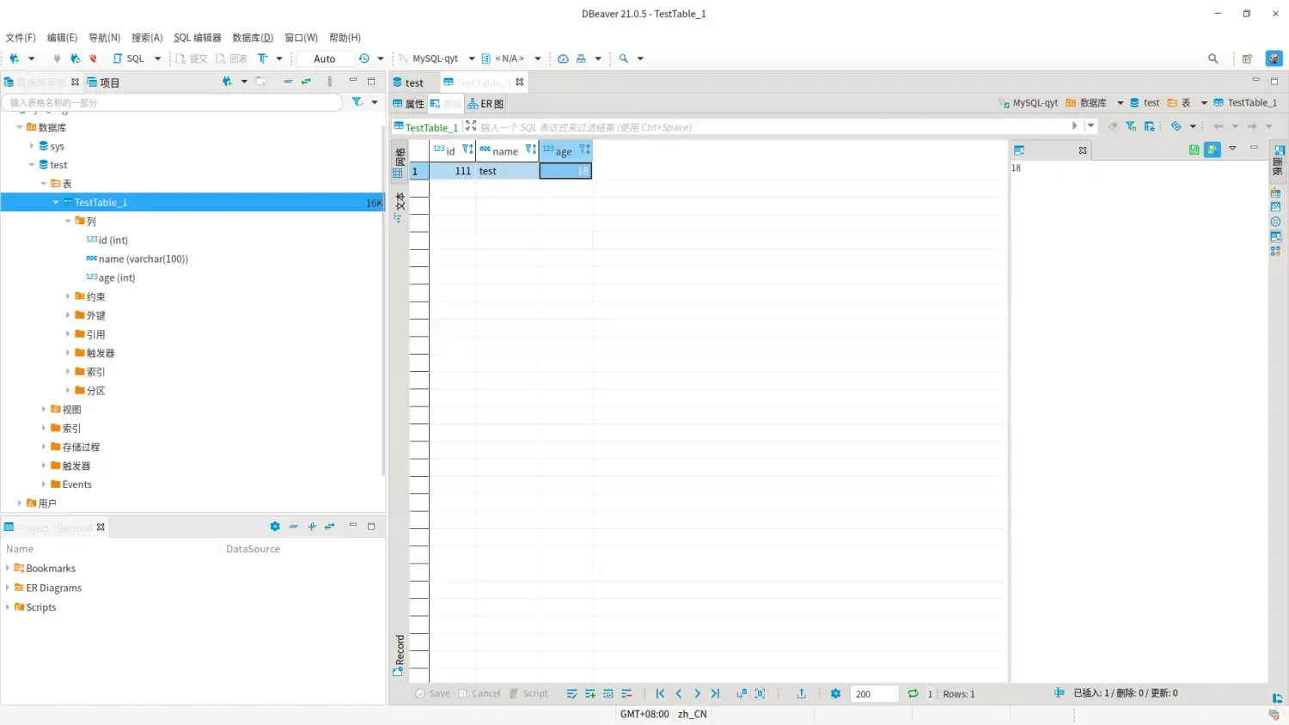1289x725 pixels.
Task: Click the row fetch size field
Action: click(x=873, y=694)
